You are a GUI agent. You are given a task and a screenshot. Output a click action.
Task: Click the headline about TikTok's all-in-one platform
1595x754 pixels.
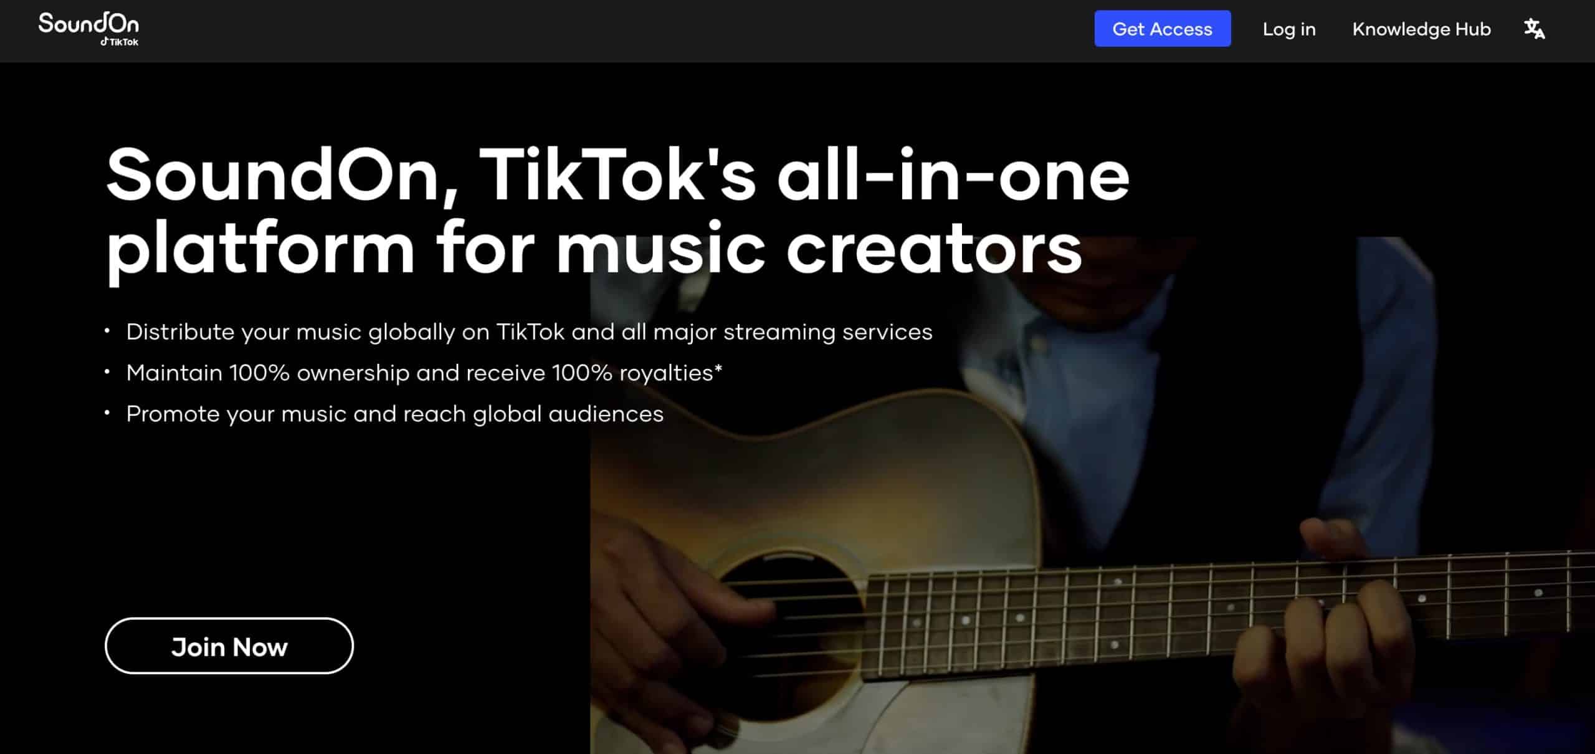pos(617,212)
